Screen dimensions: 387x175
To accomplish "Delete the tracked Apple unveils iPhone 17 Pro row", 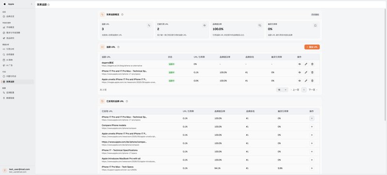I will pos(312,81).
